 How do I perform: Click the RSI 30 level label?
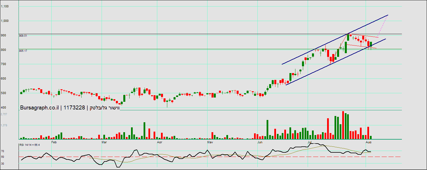coord(3,163)
